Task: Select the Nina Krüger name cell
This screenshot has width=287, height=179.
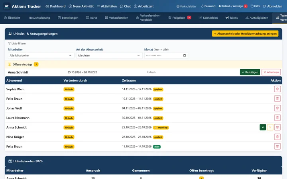Action: tap(15, 137)
